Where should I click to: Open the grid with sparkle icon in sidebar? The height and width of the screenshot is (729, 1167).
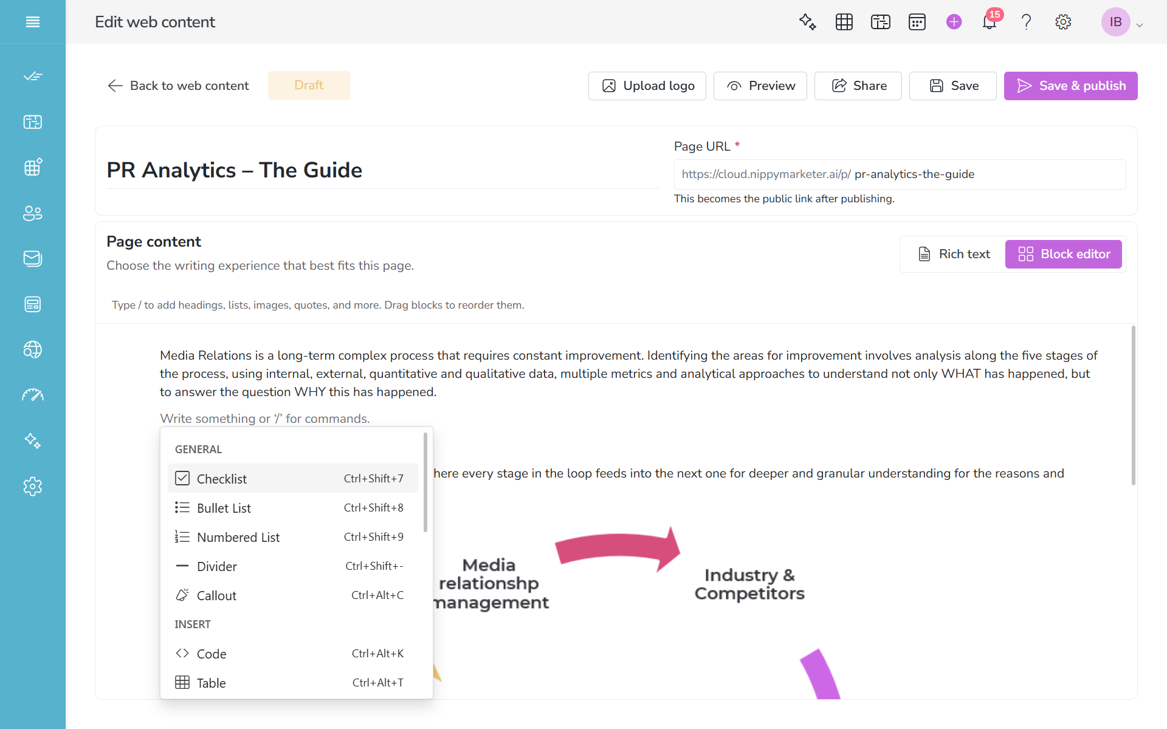(x=33, y=167)
